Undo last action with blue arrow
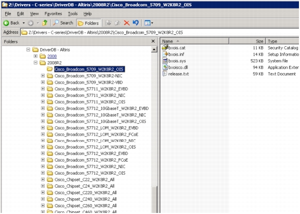Image resolution: width=300 pixels, height=214 pixels. point(135,23)
